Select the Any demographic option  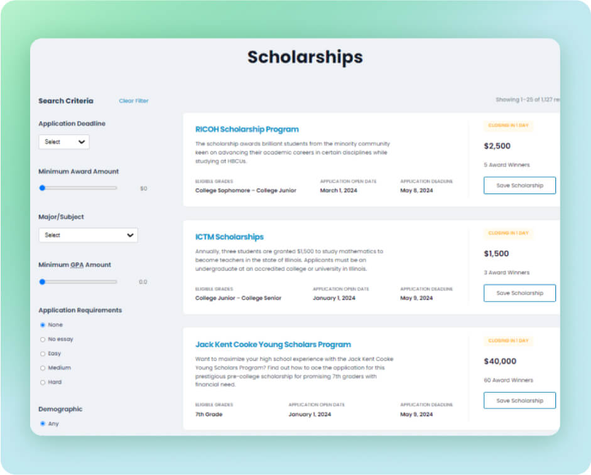(43, 424)
